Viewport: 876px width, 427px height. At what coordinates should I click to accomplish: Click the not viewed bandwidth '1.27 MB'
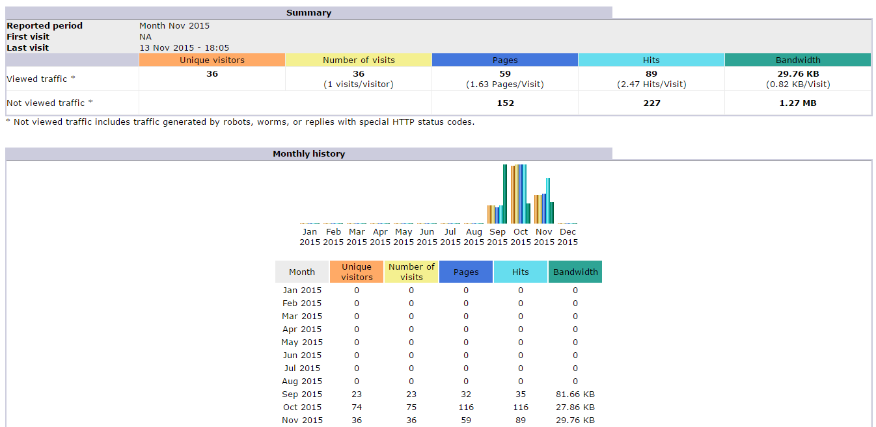coord(798,103)
